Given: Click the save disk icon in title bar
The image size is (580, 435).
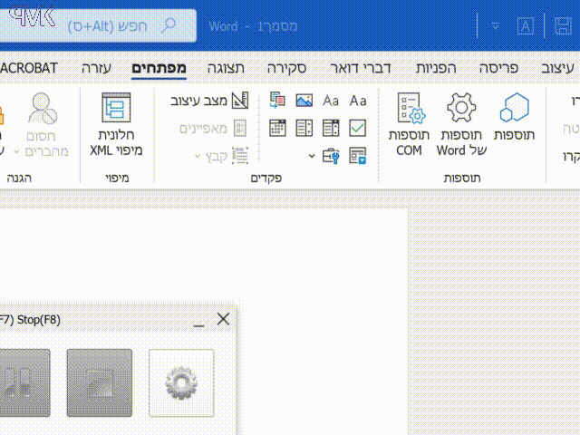Looking at the screenshot, I should (x=563, y=26).
